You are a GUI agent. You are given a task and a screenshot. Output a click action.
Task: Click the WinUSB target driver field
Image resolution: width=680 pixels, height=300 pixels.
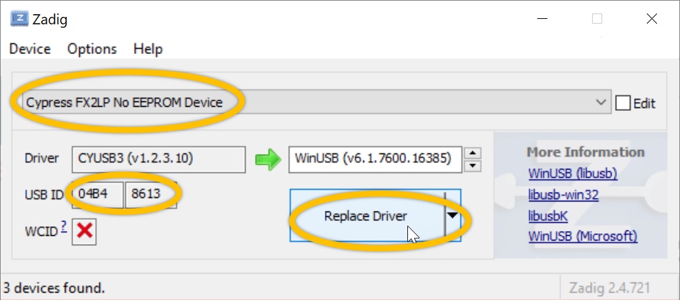click(375, 159)
